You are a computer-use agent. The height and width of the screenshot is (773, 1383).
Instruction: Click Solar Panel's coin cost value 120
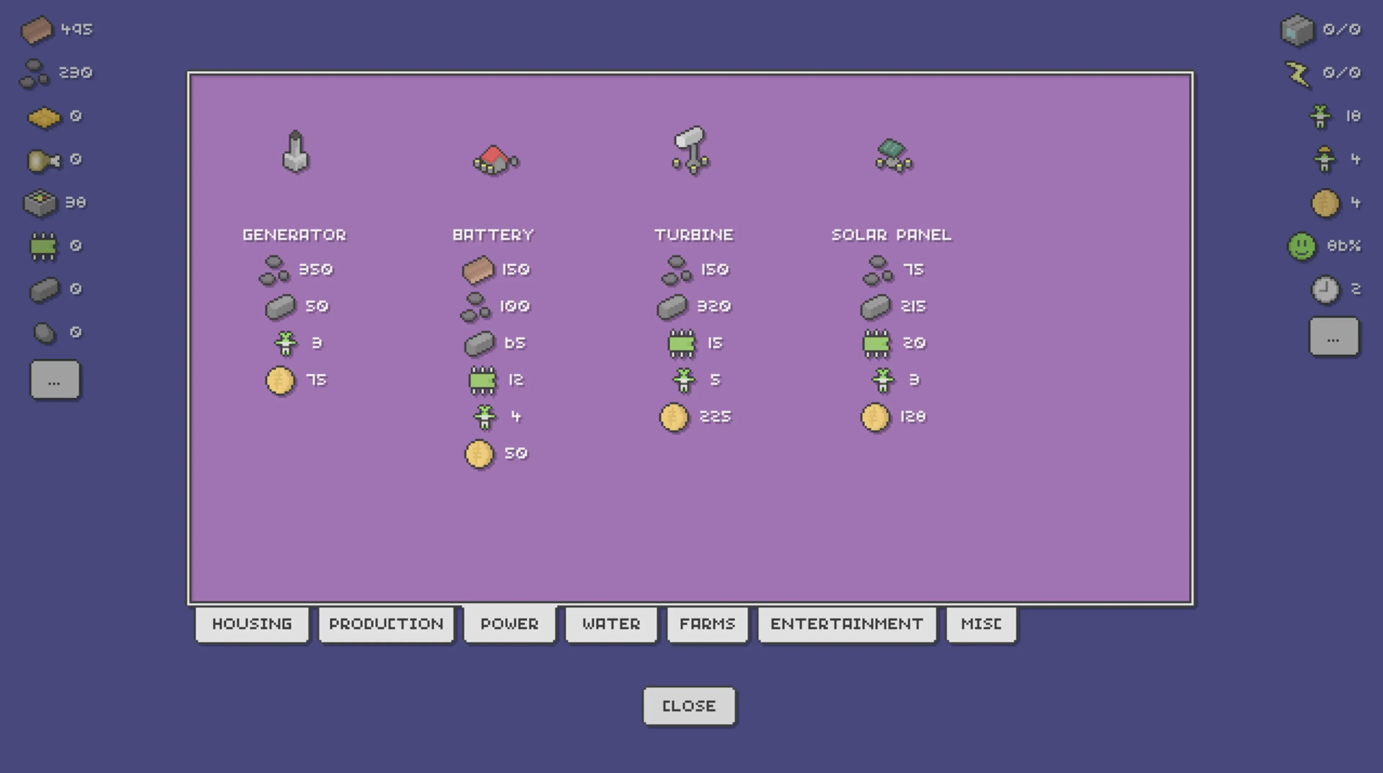click(913, 417)
